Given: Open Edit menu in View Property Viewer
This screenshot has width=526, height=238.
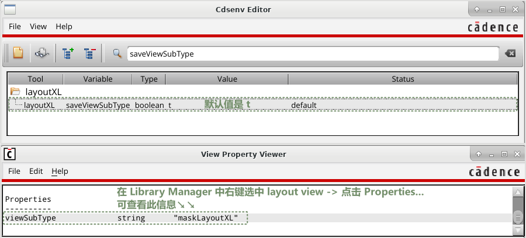Looking at the screenshot, I should coord(36,171).
